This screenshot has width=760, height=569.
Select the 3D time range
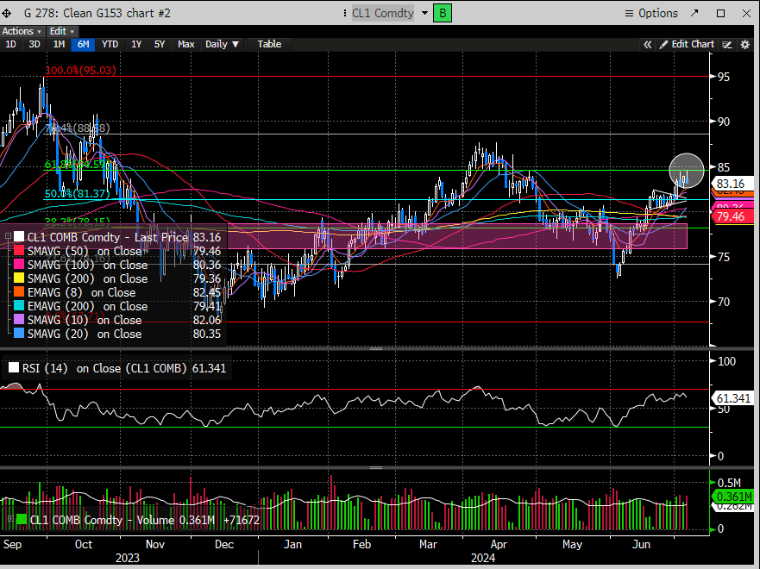(x=34, y=44)
